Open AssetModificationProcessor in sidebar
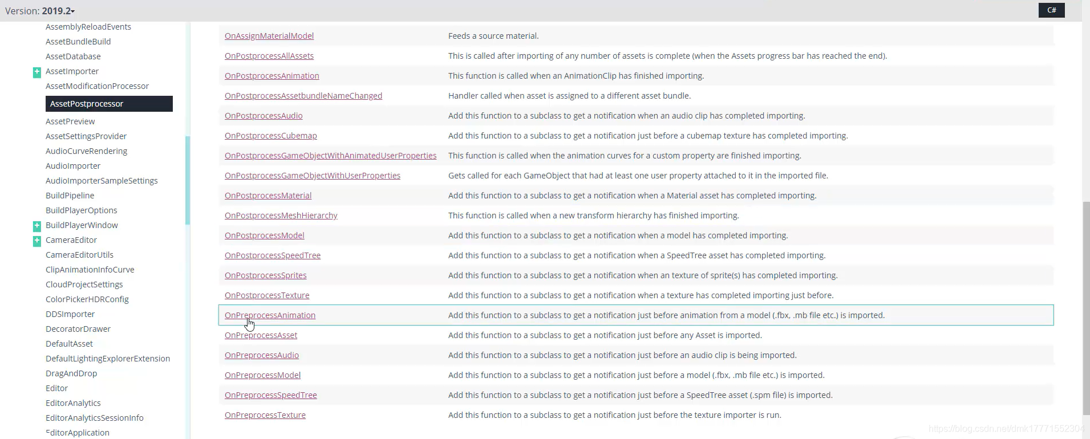The width and height of the screenshot is (1090, 439). tap(97, 86)
